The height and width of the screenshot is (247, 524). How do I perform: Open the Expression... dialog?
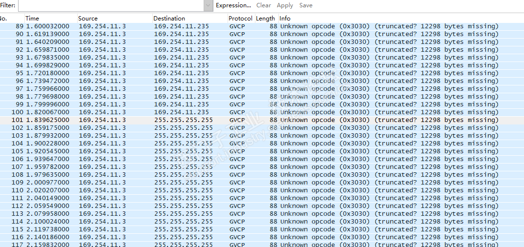click(233, 5)
